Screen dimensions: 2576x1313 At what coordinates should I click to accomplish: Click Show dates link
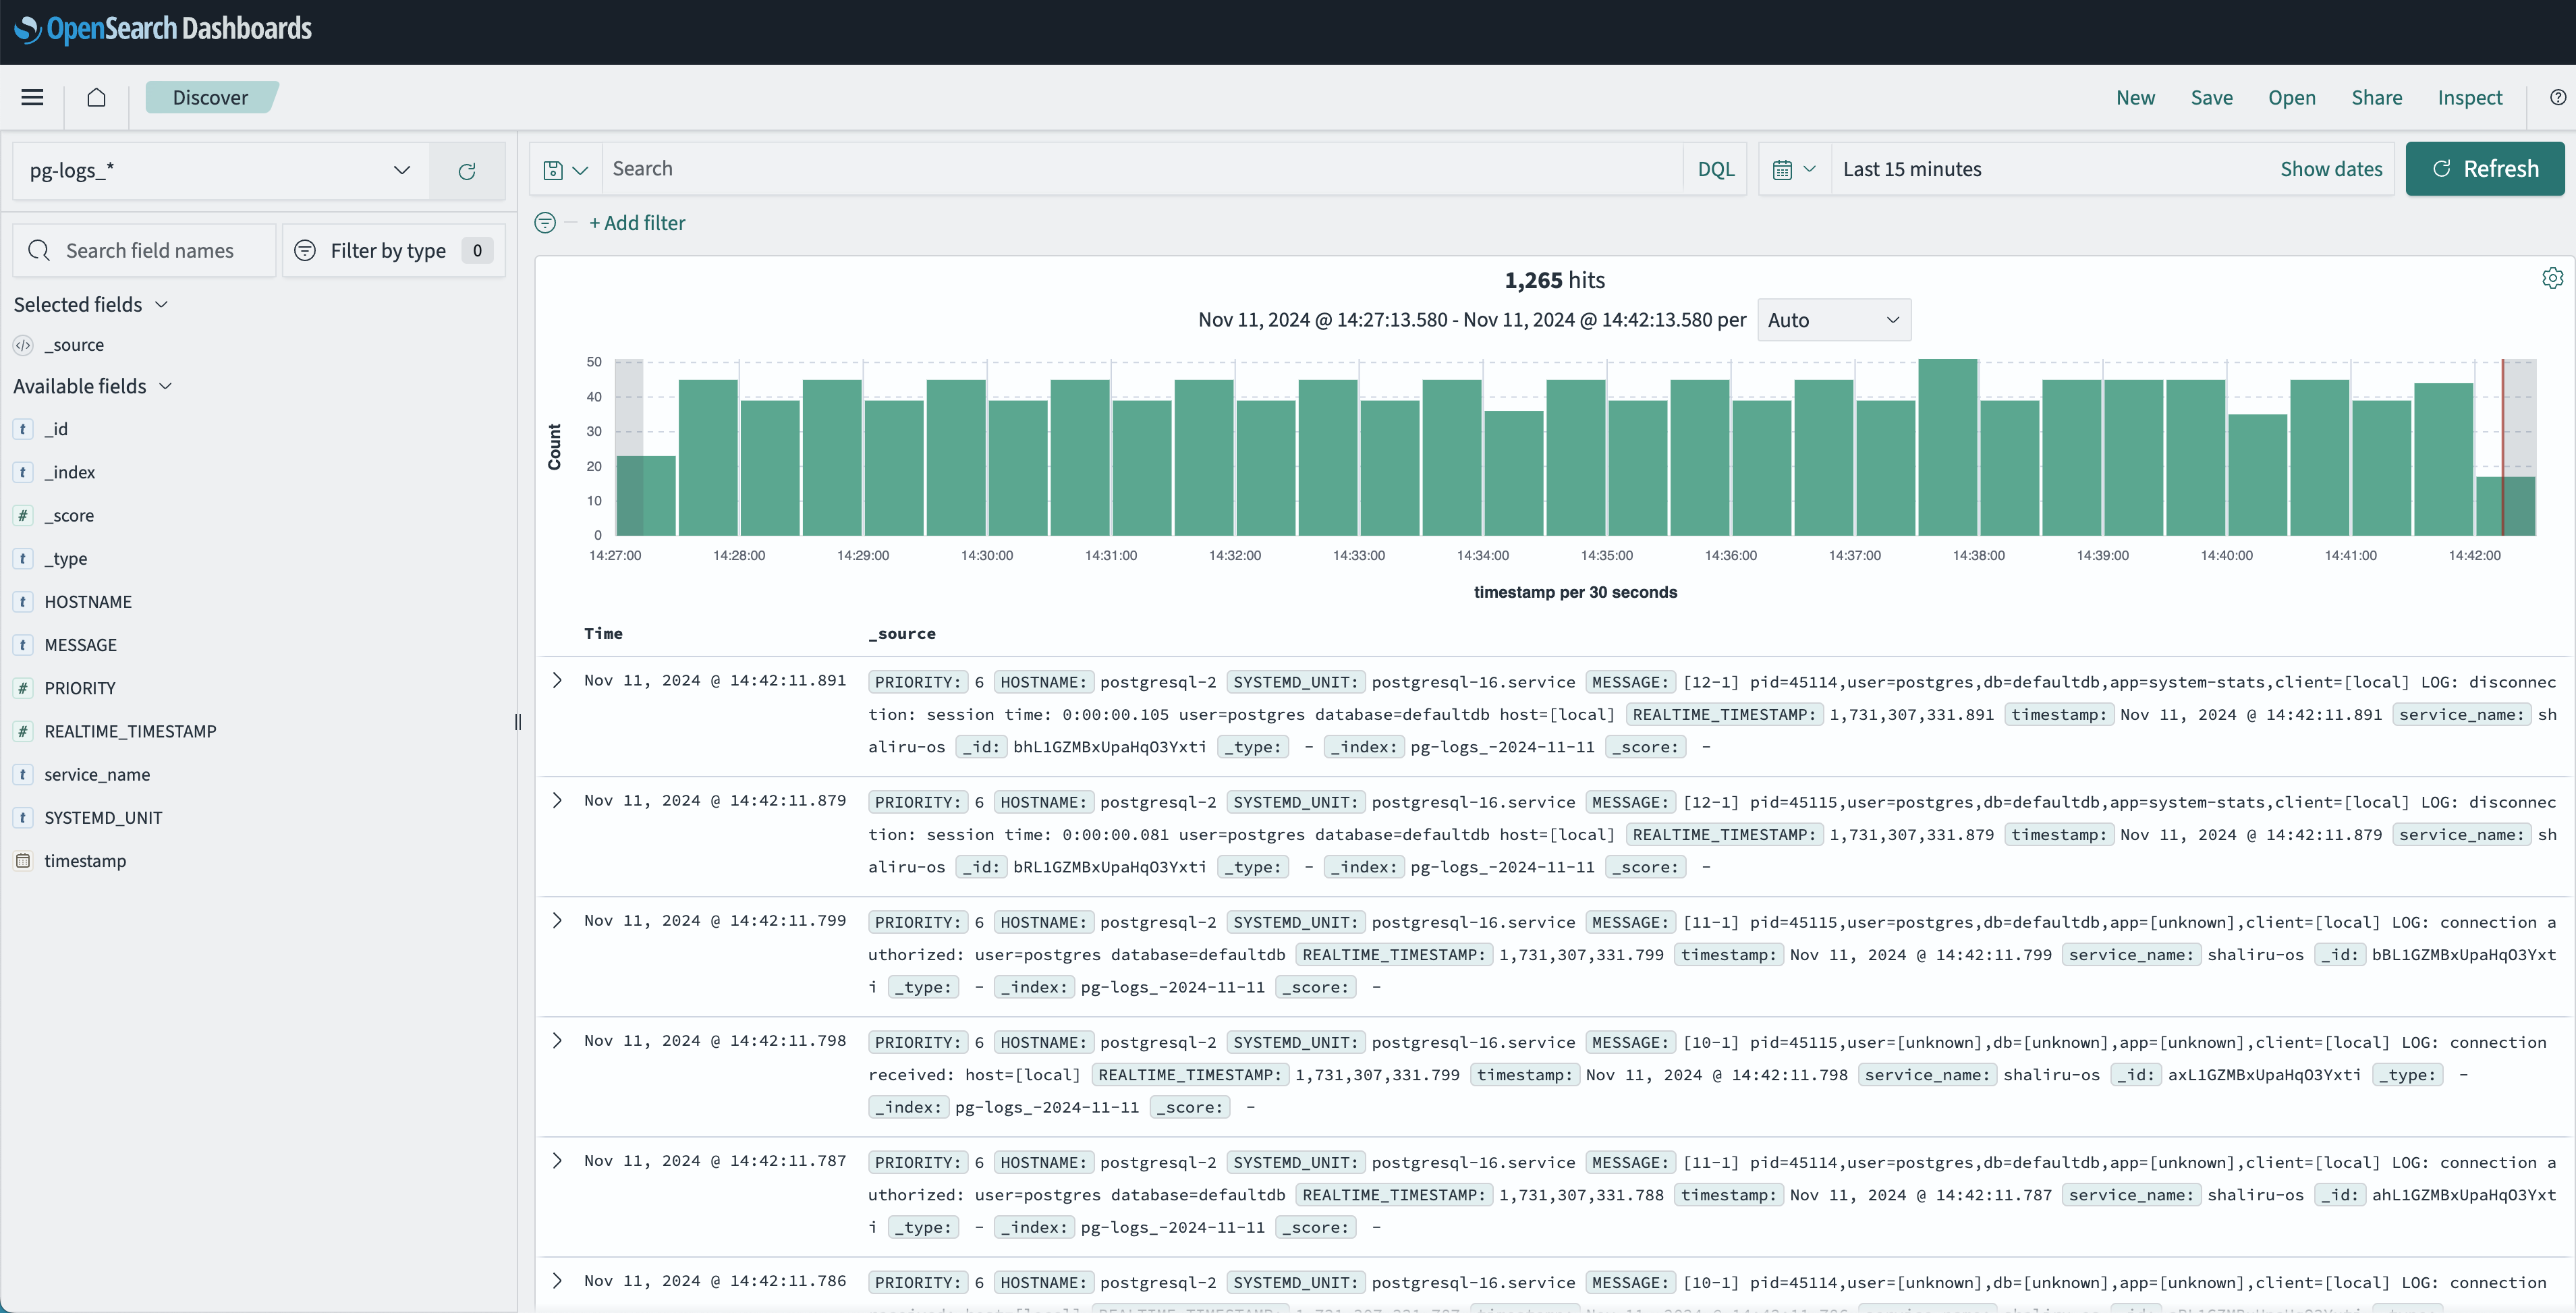[x=2331, y=169]
